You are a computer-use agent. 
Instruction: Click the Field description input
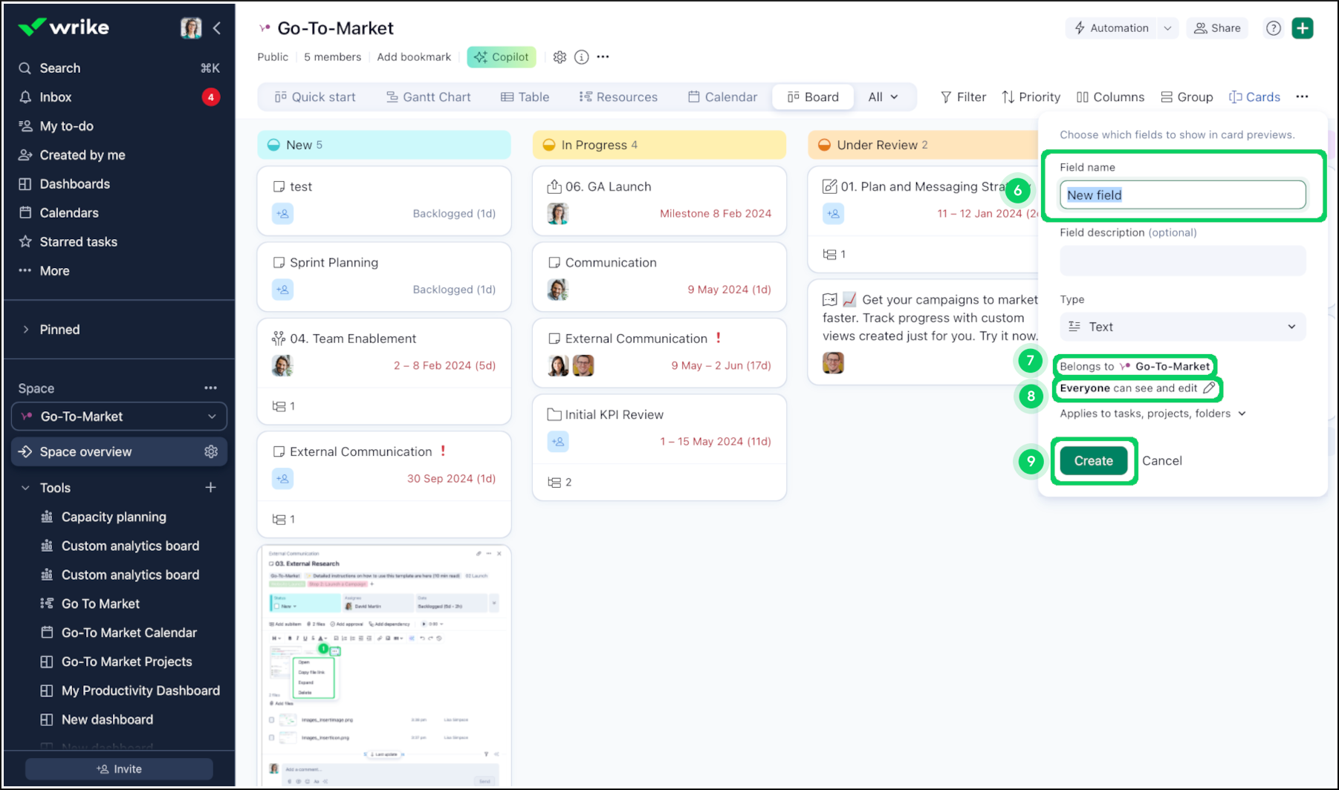click(1182, 261)
